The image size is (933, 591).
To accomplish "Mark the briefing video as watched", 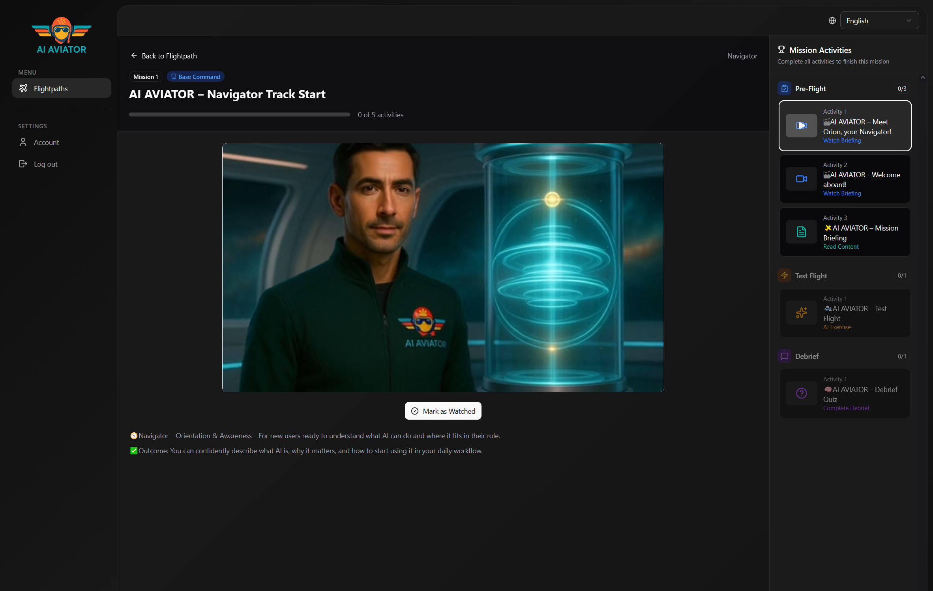I will click(x=443, y=411).
